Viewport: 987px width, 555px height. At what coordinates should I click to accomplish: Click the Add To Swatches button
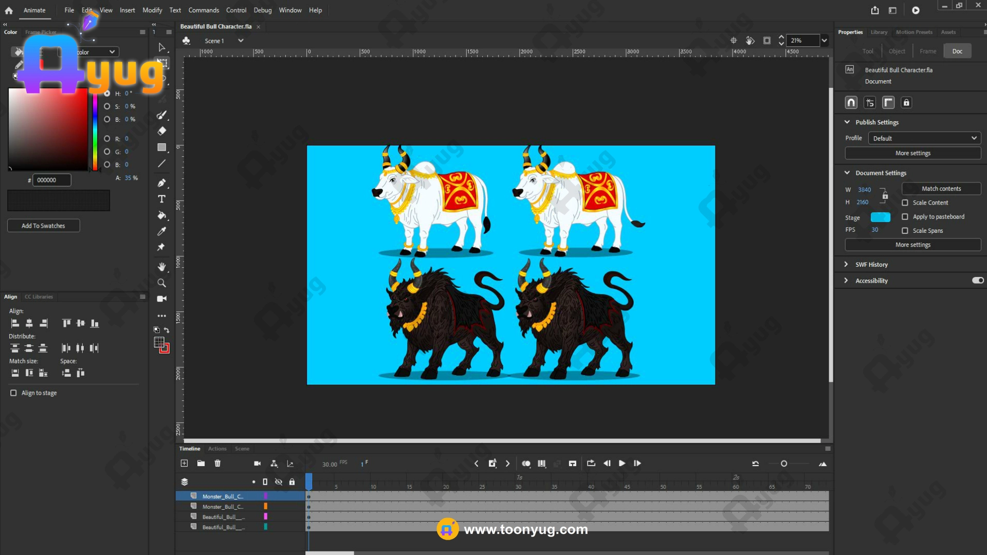pos(43,226)
